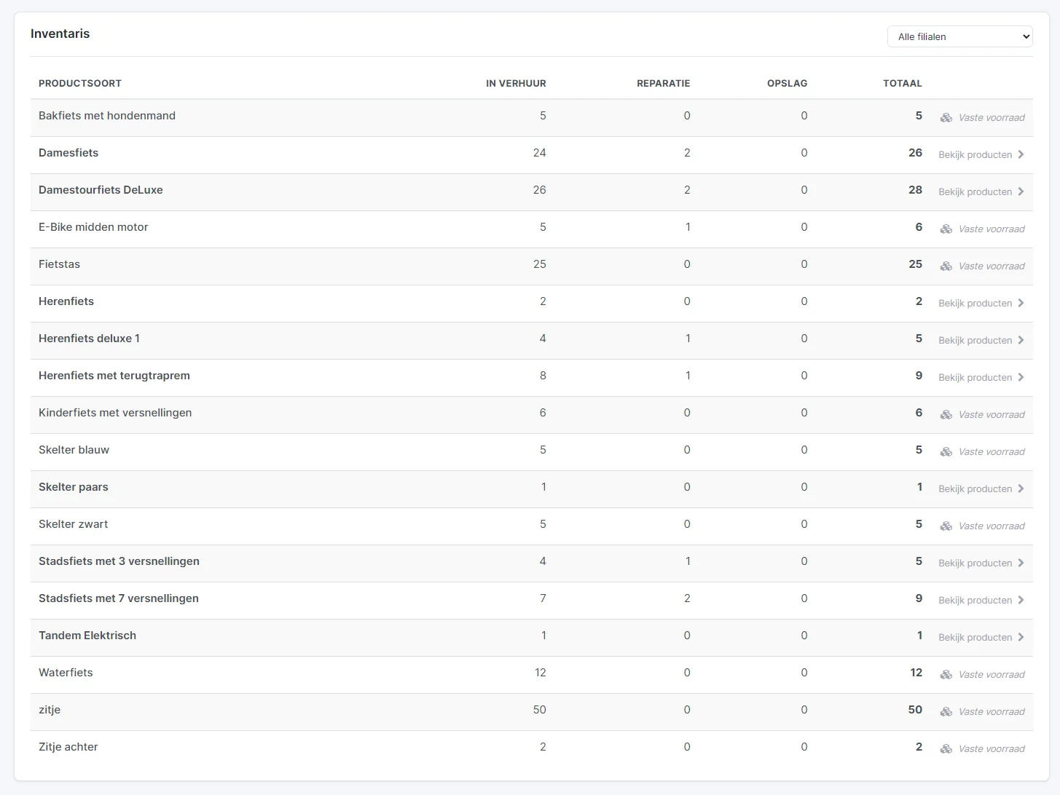Click Vaste voorraad label in zitje row
The image size is (1060, 795).
click(992, 711)
